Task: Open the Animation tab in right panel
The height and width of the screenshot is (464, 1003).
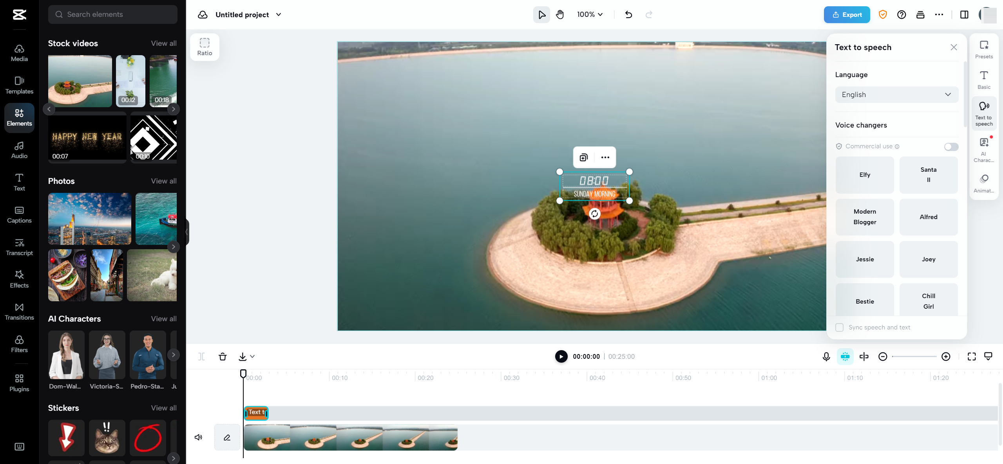Action: tap(983, 183)
